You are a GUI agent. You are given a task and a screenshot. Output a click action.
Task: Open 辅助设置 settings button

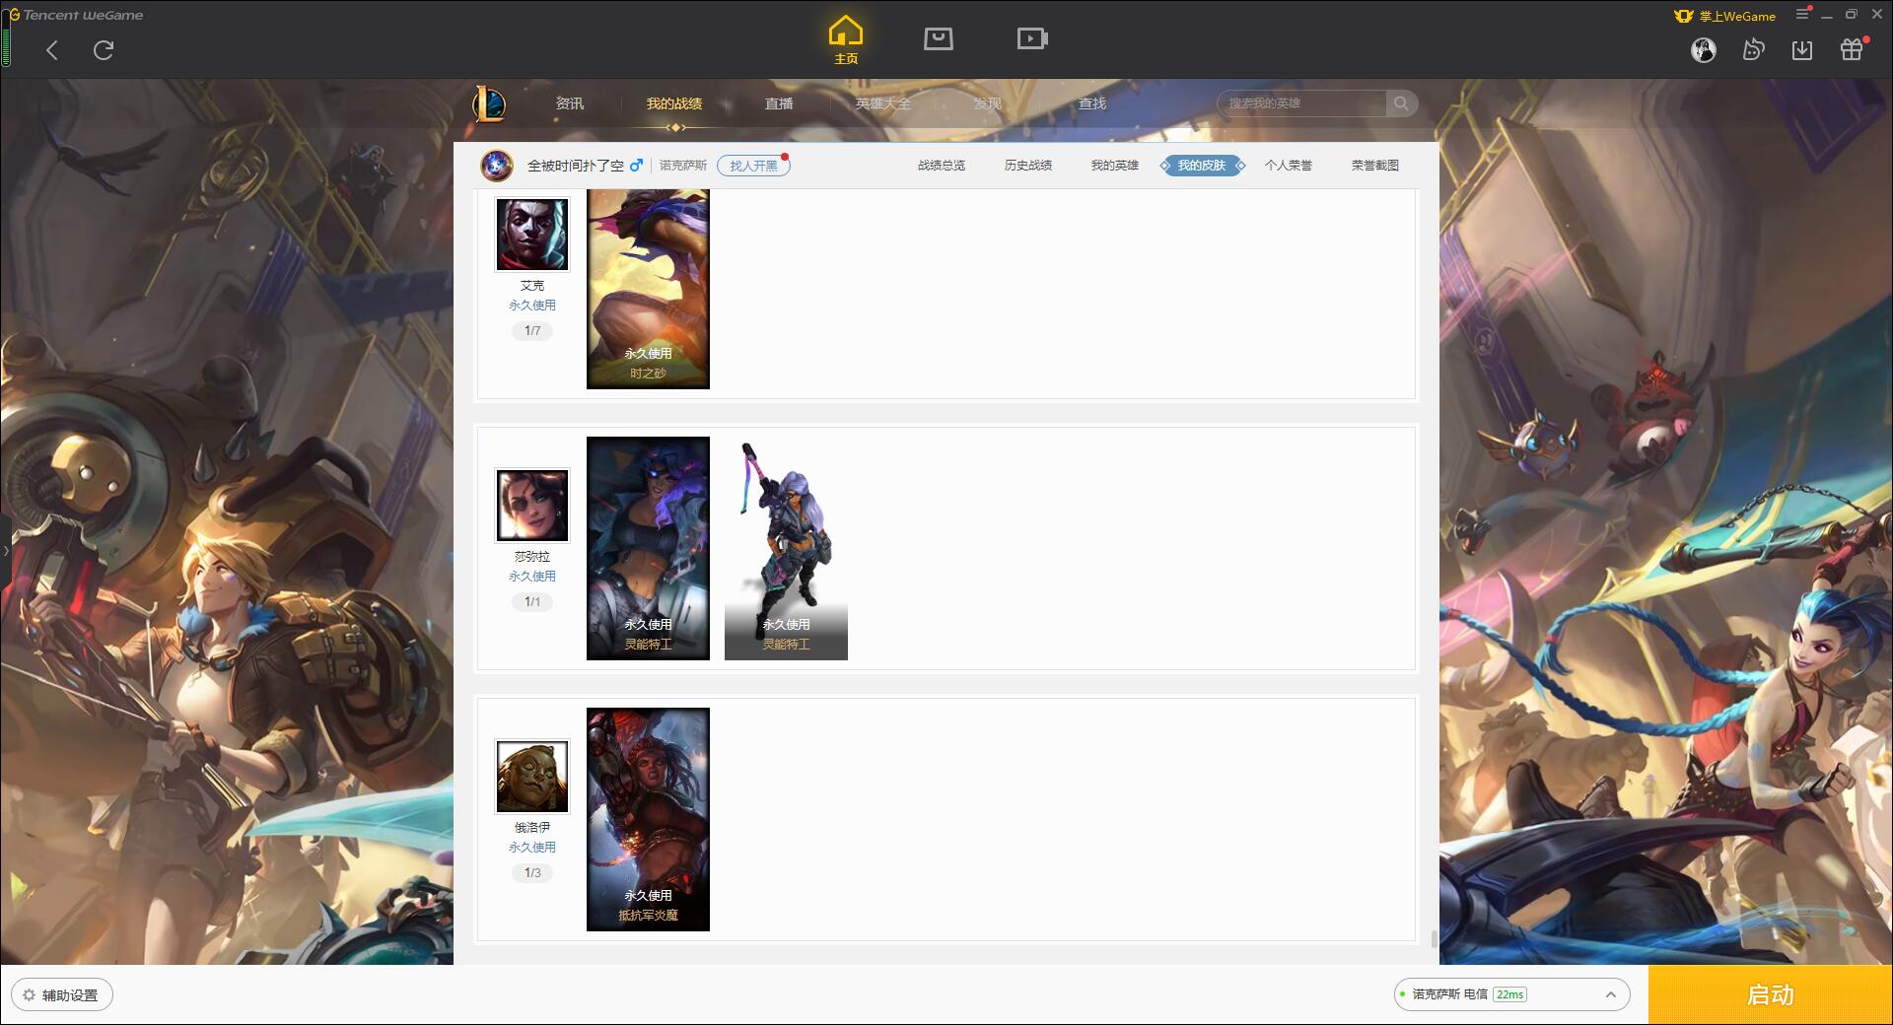click(x=62, y=995)
